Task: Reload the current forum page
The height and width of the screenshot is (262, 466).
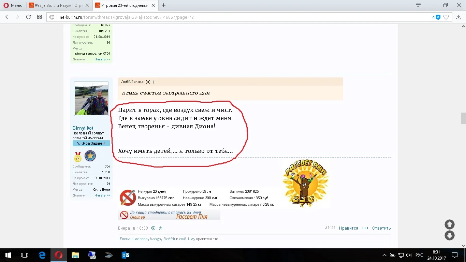Action: [x=29, y=17]
